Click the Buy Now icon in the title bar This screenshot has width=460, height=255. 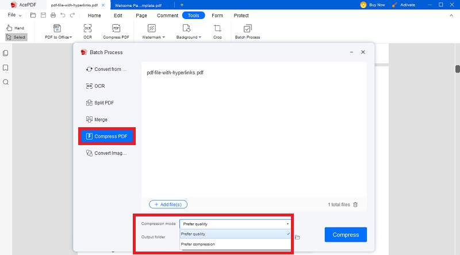[x=363, y=5]
